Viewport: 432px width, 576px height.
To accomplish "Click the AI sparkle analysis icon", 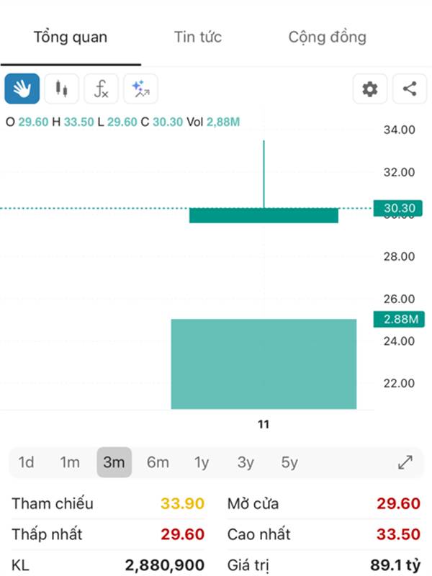I will pos(140,89).
